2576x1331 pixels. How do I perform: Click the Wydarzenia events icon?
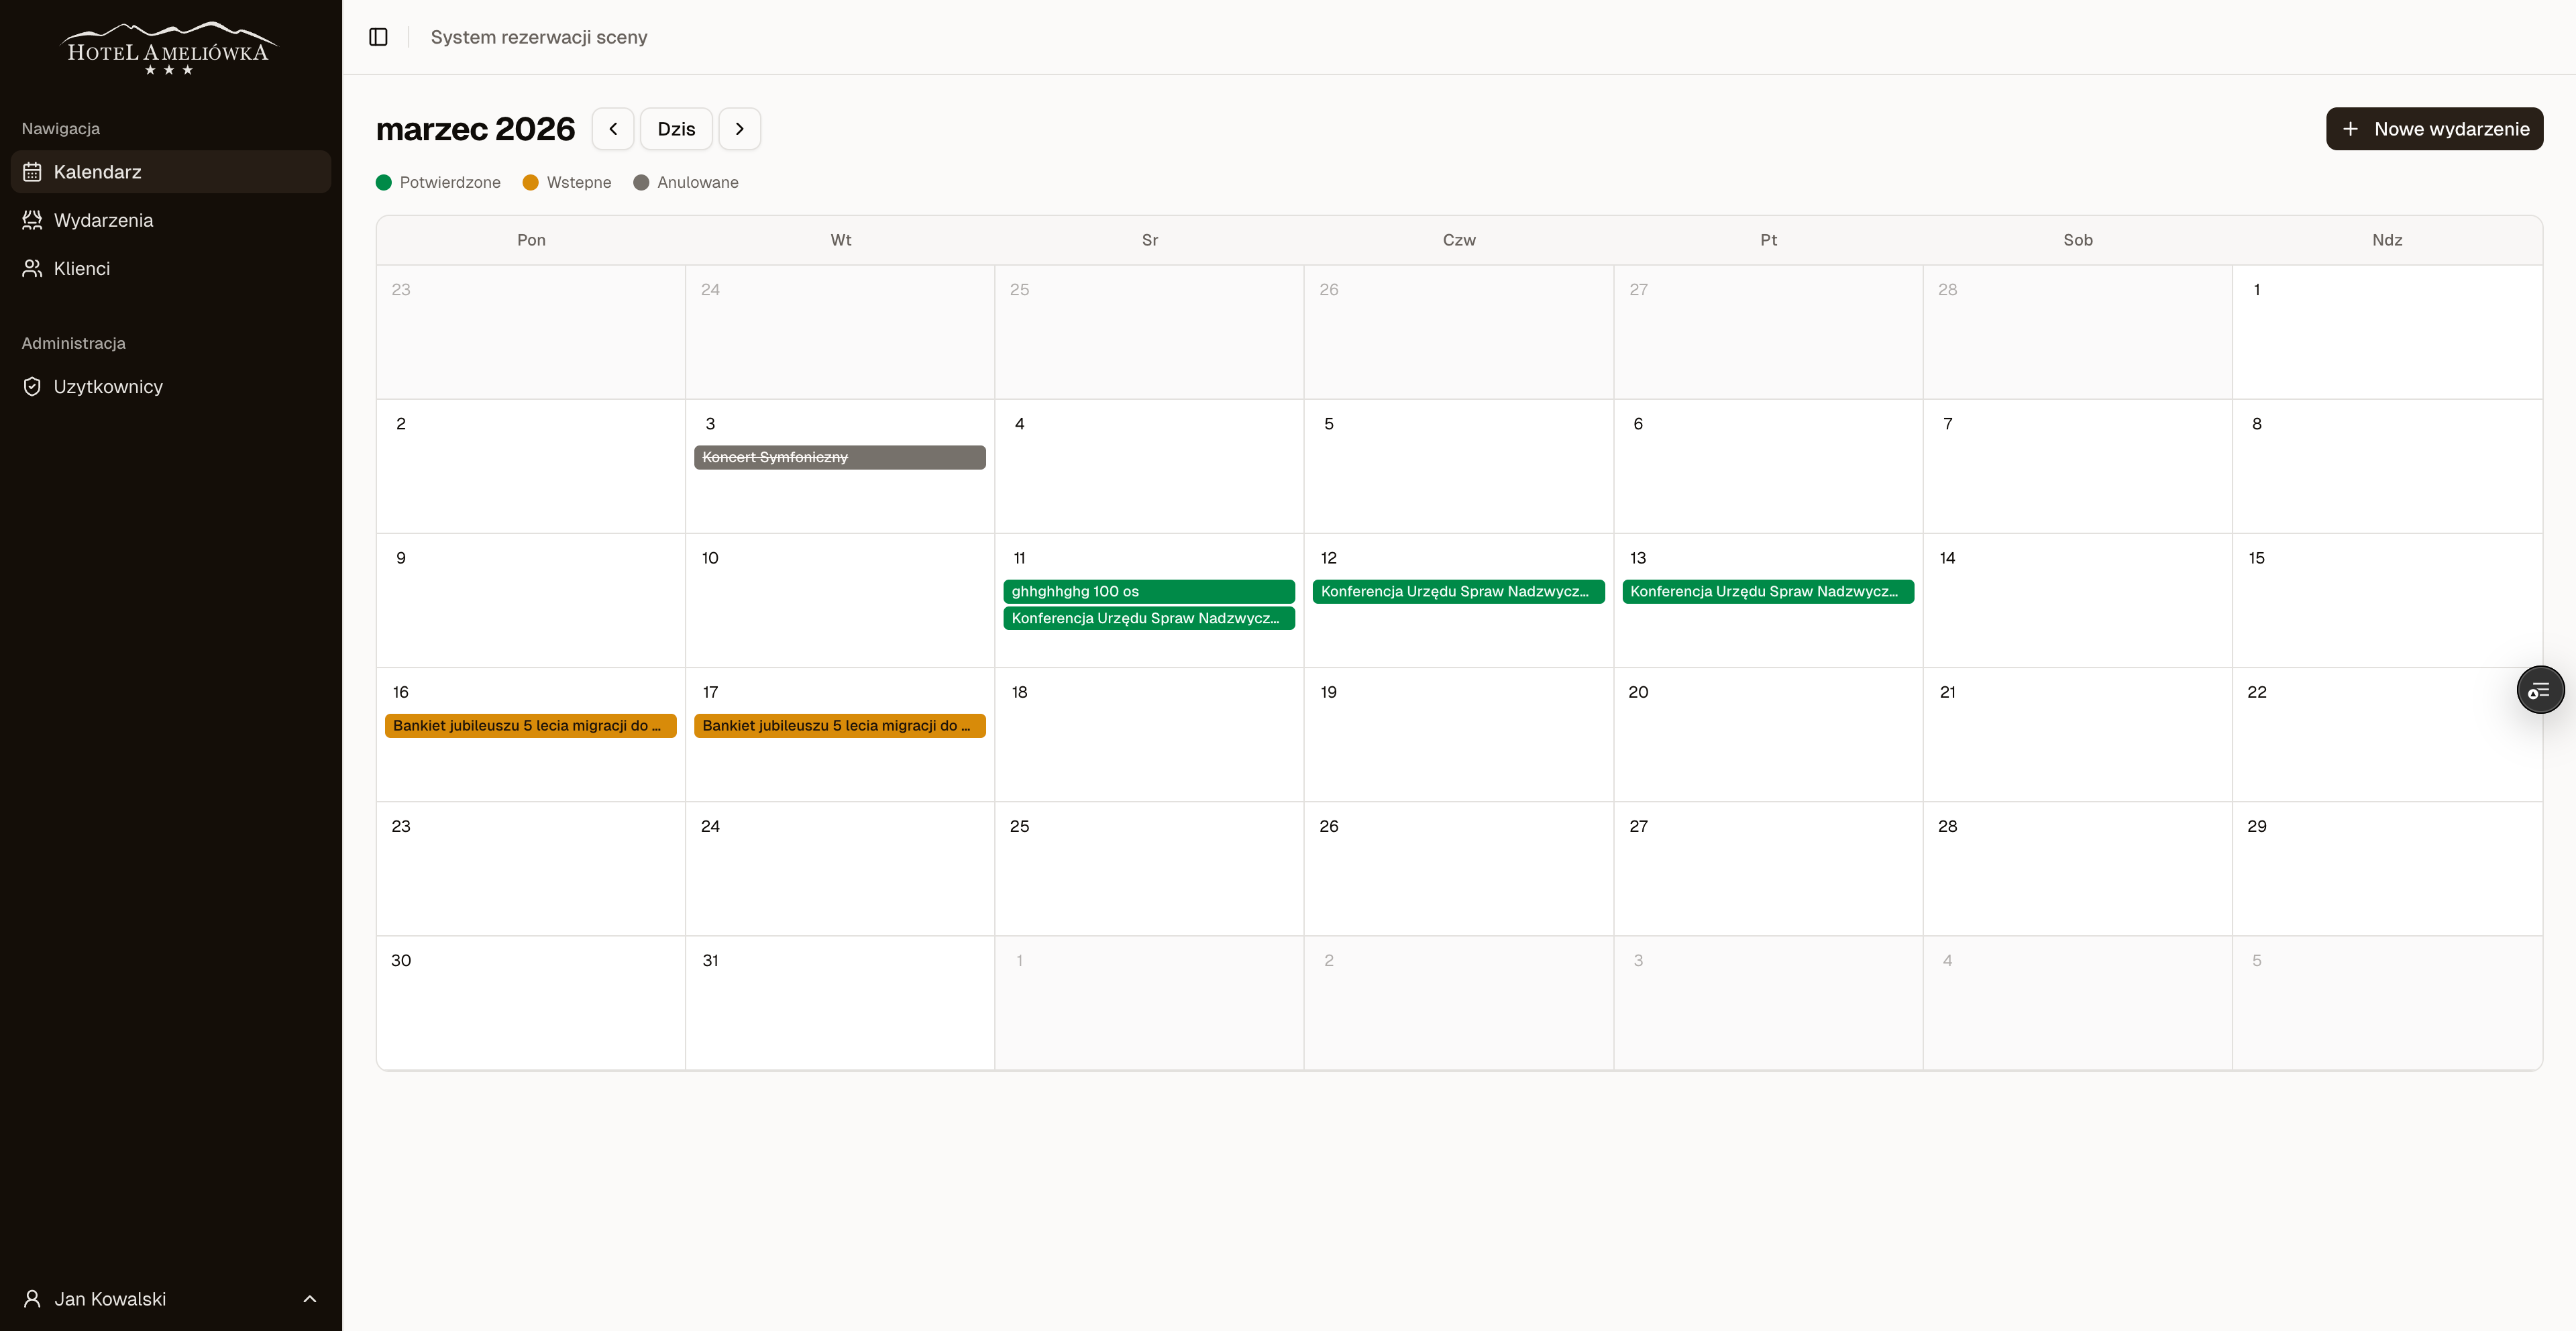[x=32, y=220]
